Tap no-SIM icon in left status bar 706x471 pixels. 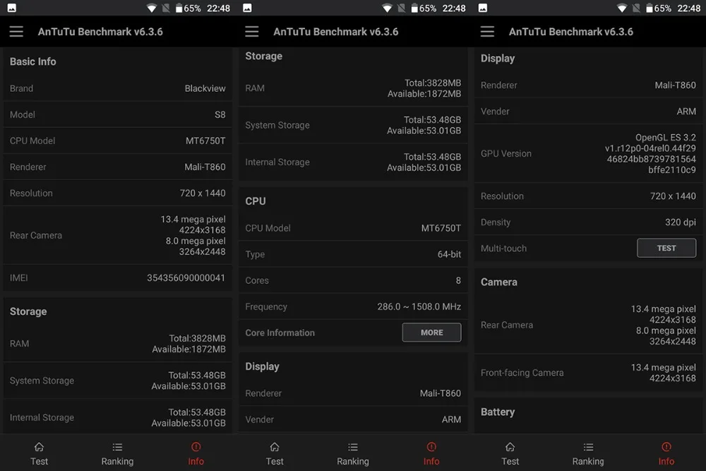pyautogui.click(x=166, y=8)
